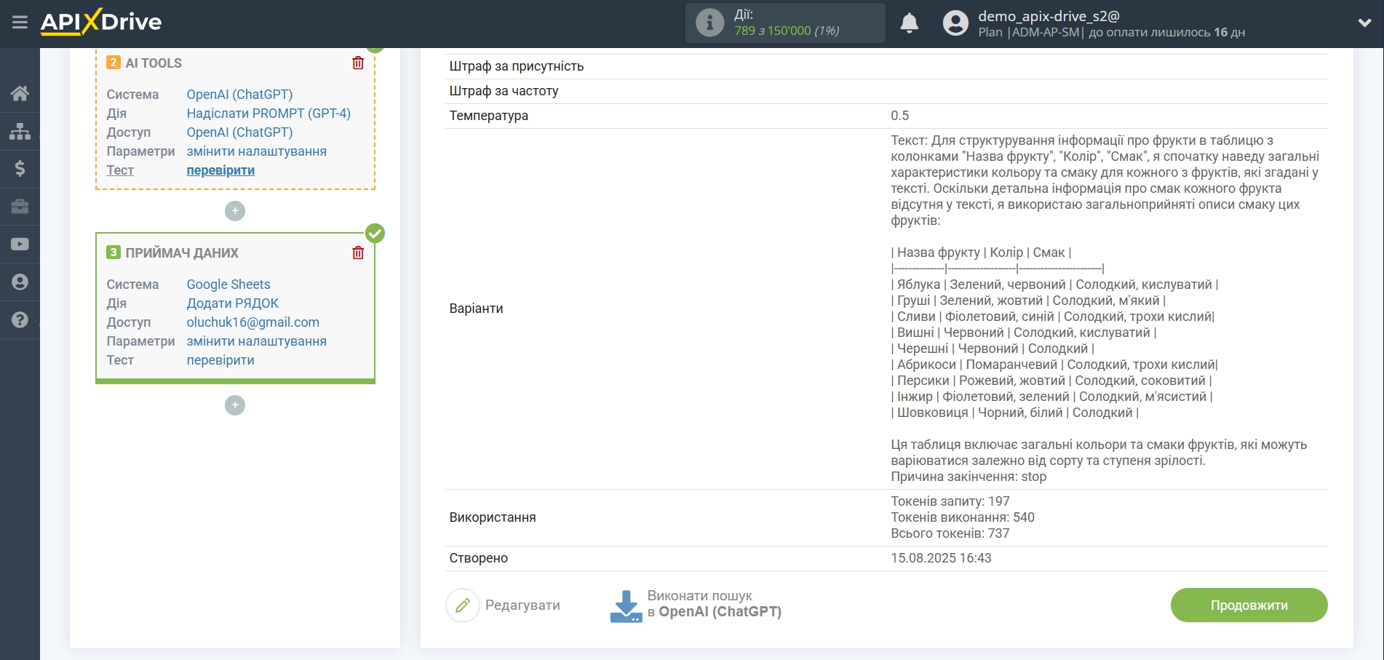Viewport: 1384px width, 660px height.
Task: Open the actions info icon
Action: tap(709, 23)
